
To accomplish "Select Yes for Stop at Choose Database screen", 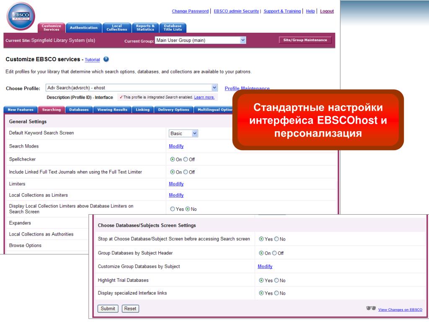I will pyautogui.click(x=261, y=239).
